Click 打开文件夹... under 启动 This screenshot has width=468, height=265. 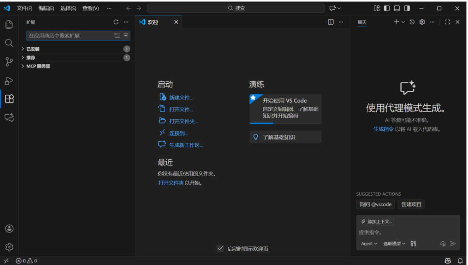click(184, 121)
